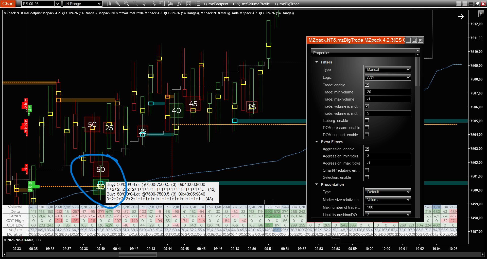487x259 pixels.
Task: Minimize the main chart window
Action: pyautogui.click(x=471, y=4)
